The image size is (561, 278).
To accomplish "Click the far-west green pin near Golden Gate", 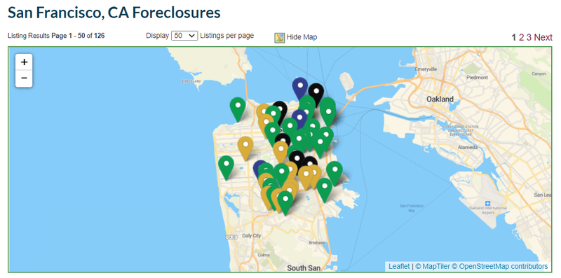I will pyautogui.click(x=238, y=109).
